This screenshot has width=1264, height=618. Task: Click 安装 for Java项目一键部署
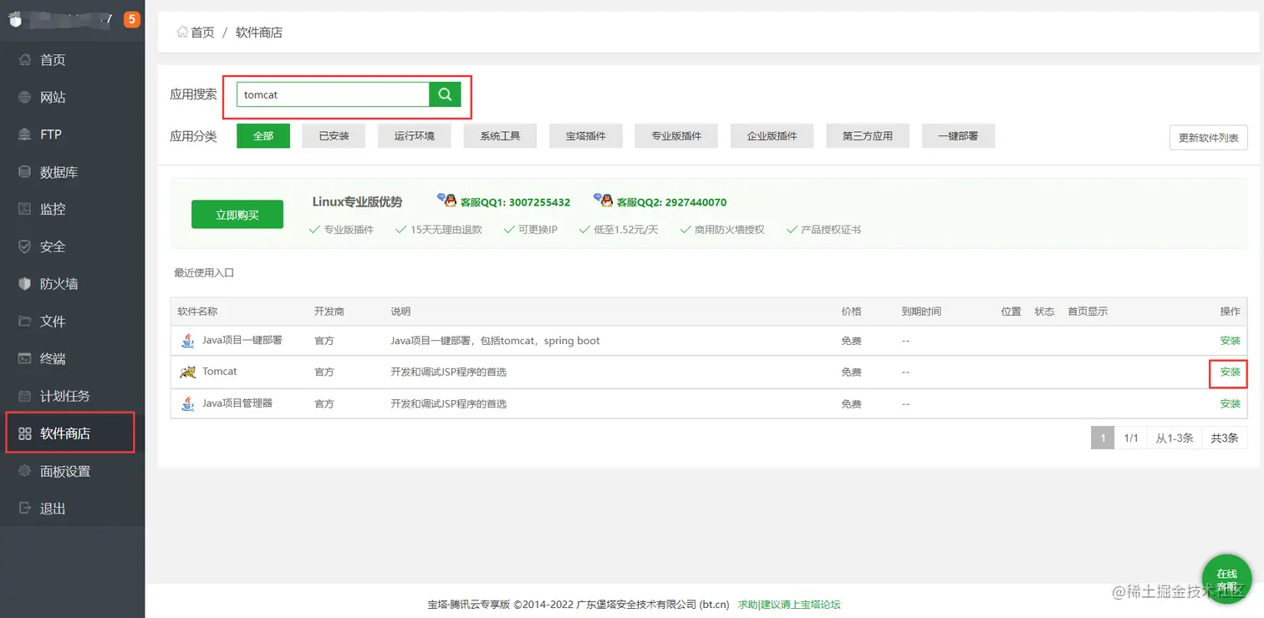(1230, 341)
